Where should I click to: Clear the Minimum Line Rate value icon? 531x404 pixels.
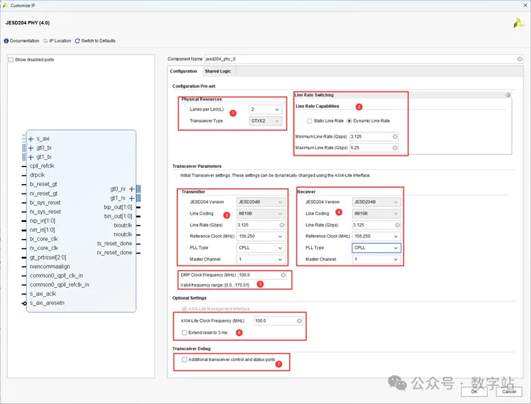(x=395, y=136)
